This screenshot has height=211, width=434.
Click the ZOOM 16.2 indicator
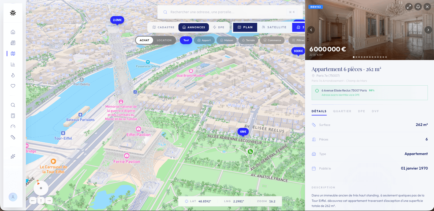tap(266, 201)
